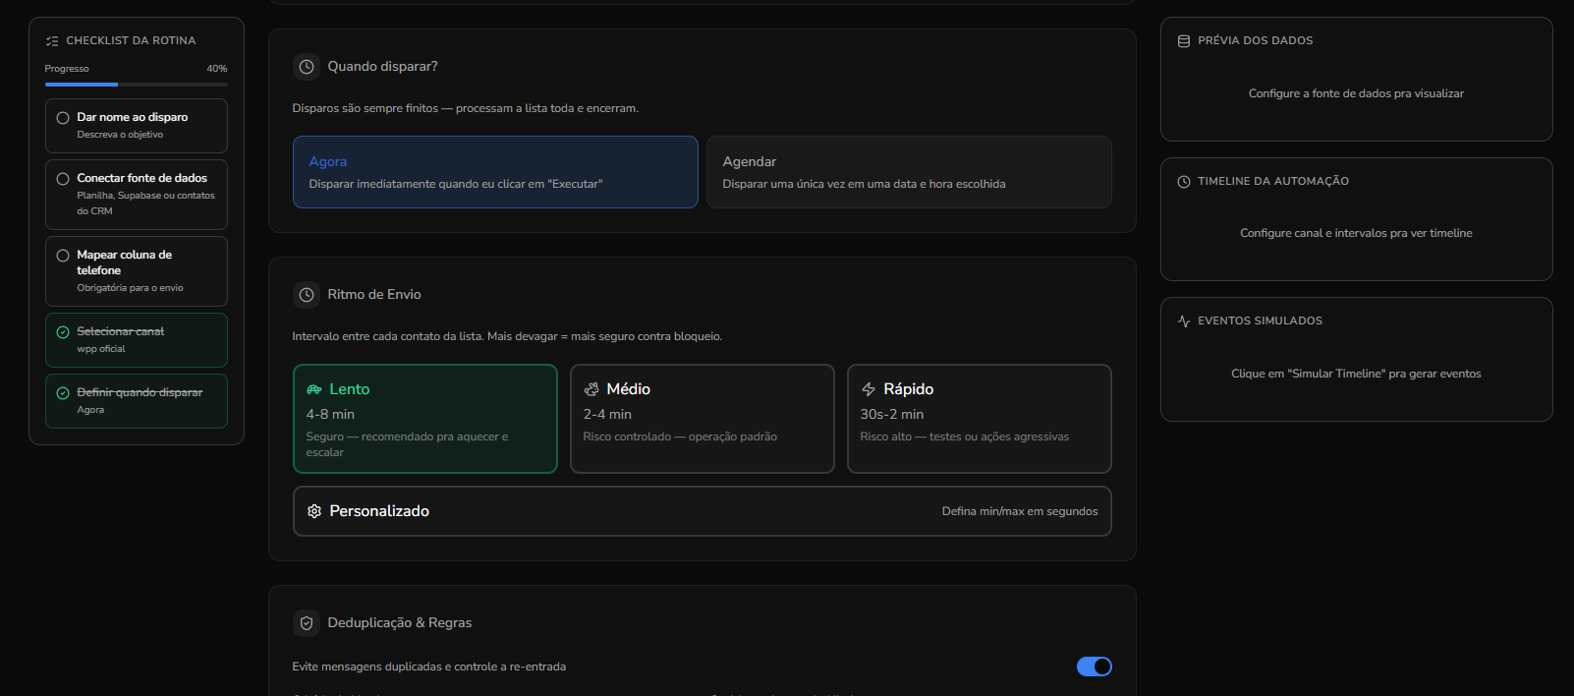1574x696 pixels.
Task: Toggle the deduplication switch off
Action: click(x=1095, y=667)
